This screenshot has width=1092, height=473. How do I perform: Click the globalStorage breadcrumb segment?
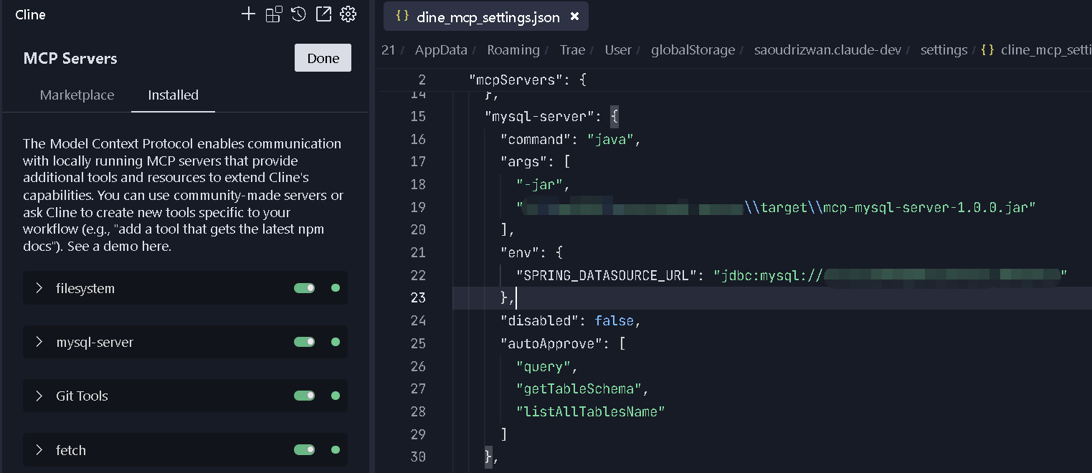pos(693,50)
